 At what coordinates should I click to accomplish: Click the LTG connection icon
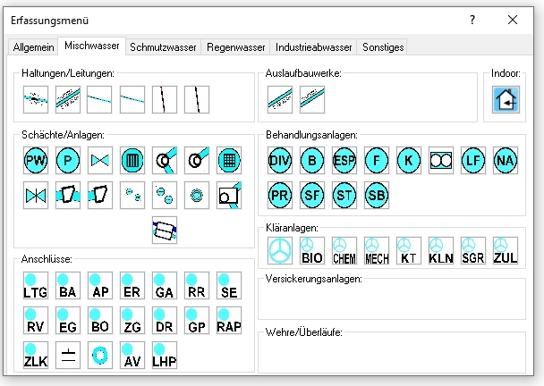click(36, 286)
